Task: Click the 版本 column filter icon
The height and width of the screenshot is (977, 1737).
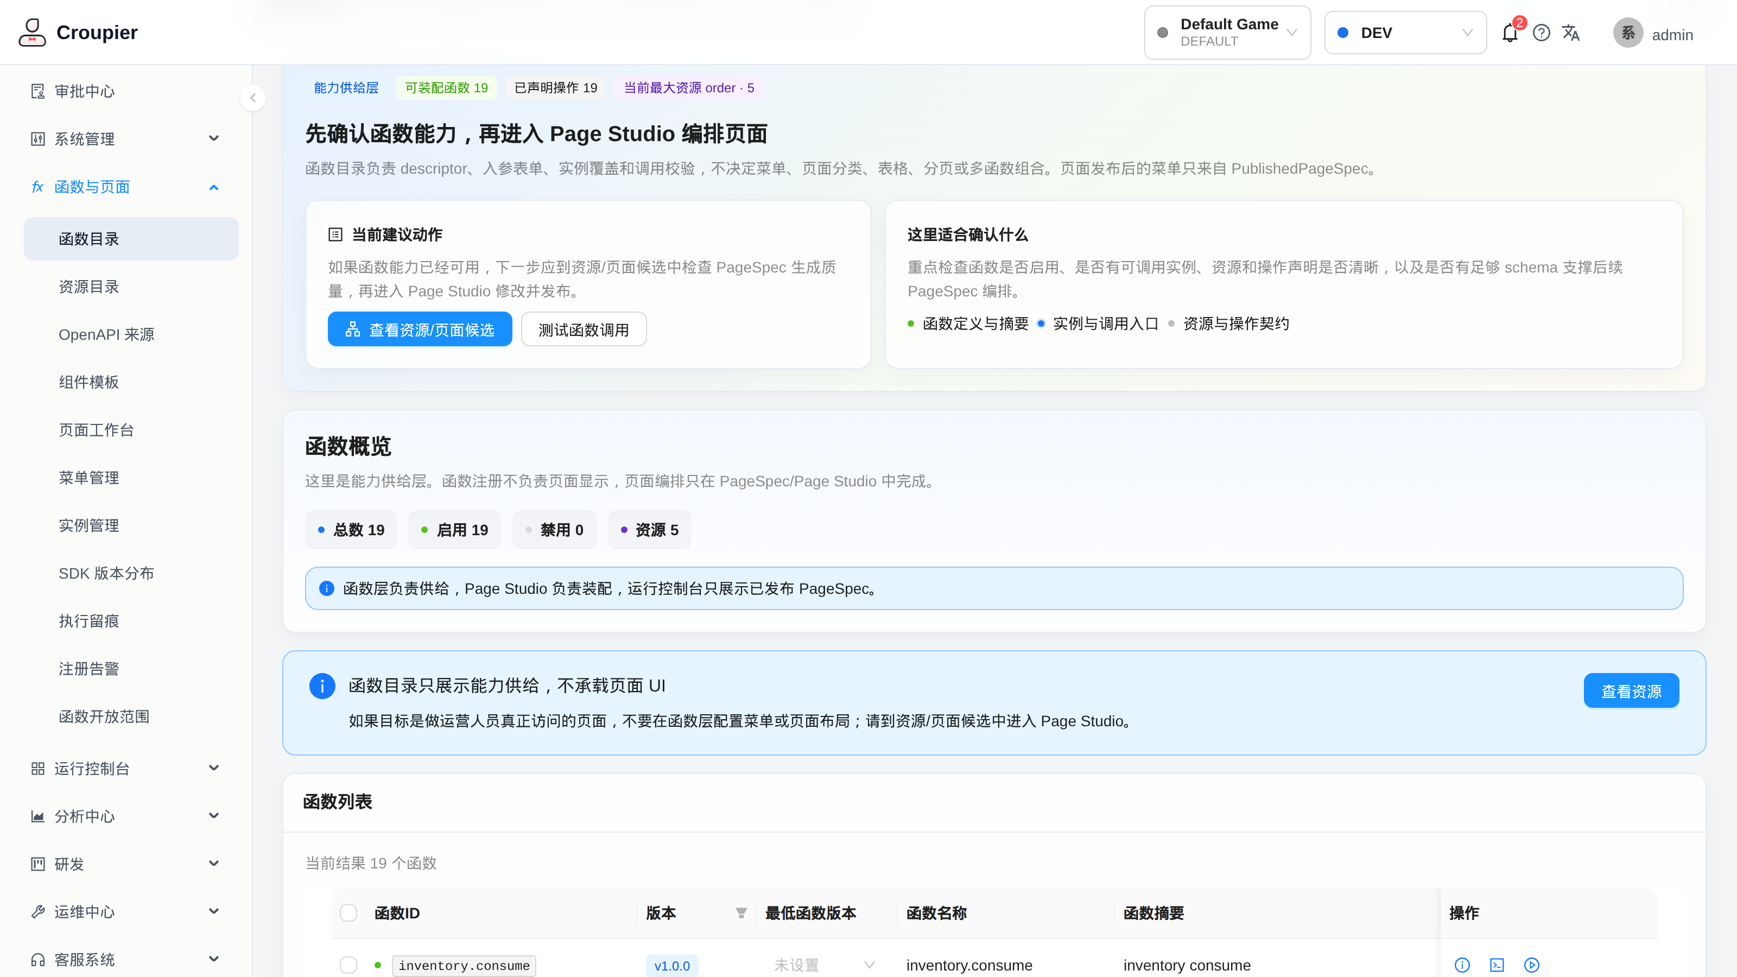Action: (741, 913)
